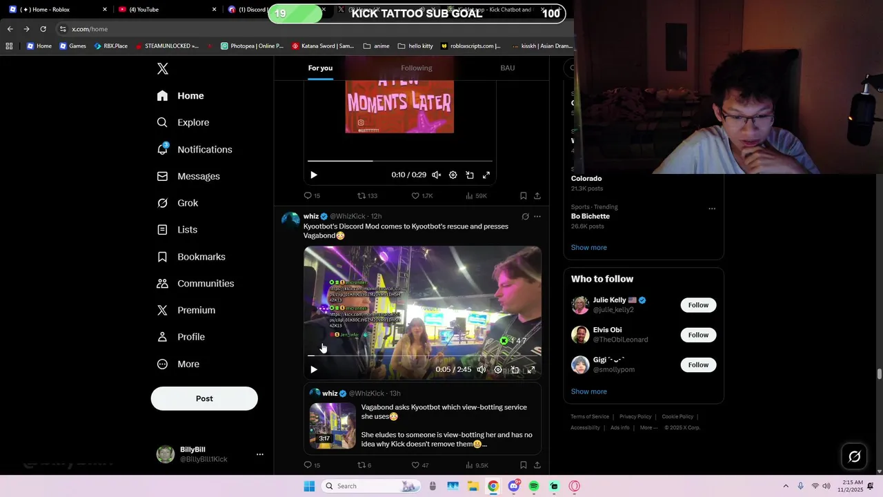Share the post with 59K views

click(x=537, y=196)
